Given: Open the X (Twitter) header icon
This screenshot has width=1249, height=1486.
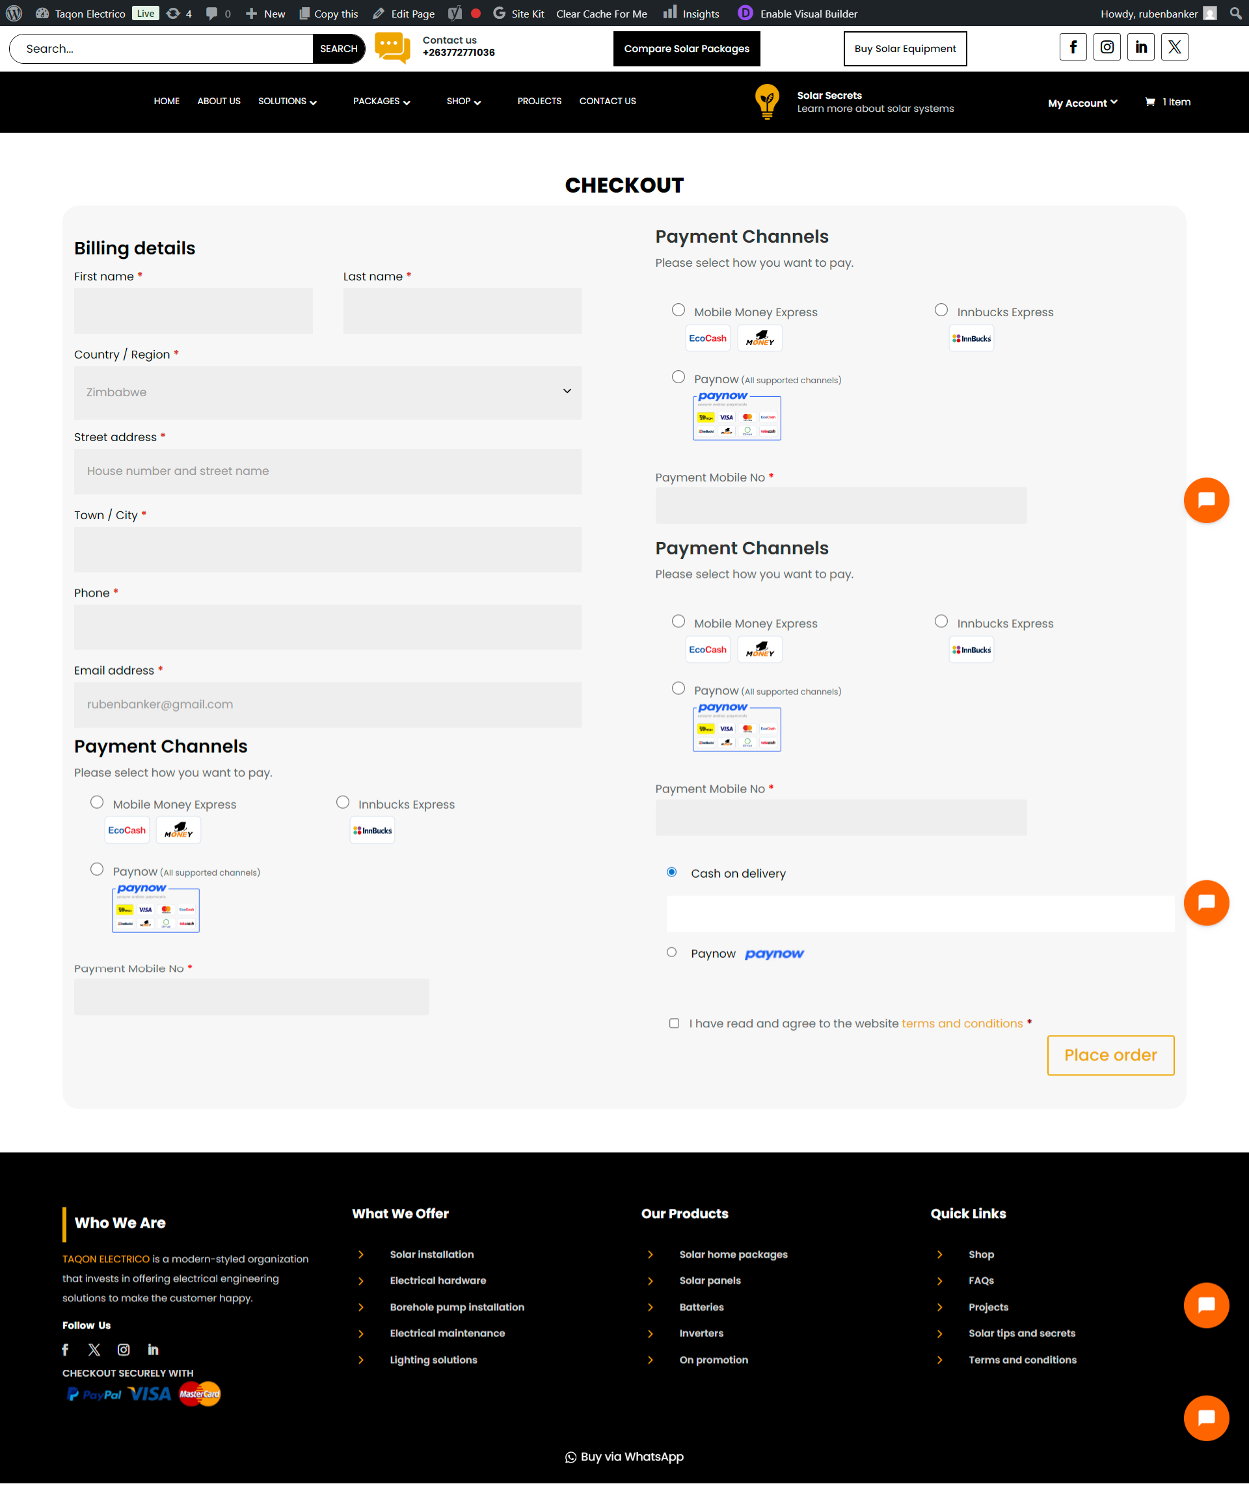Looking at the screenshot, I should [1175, 47].
